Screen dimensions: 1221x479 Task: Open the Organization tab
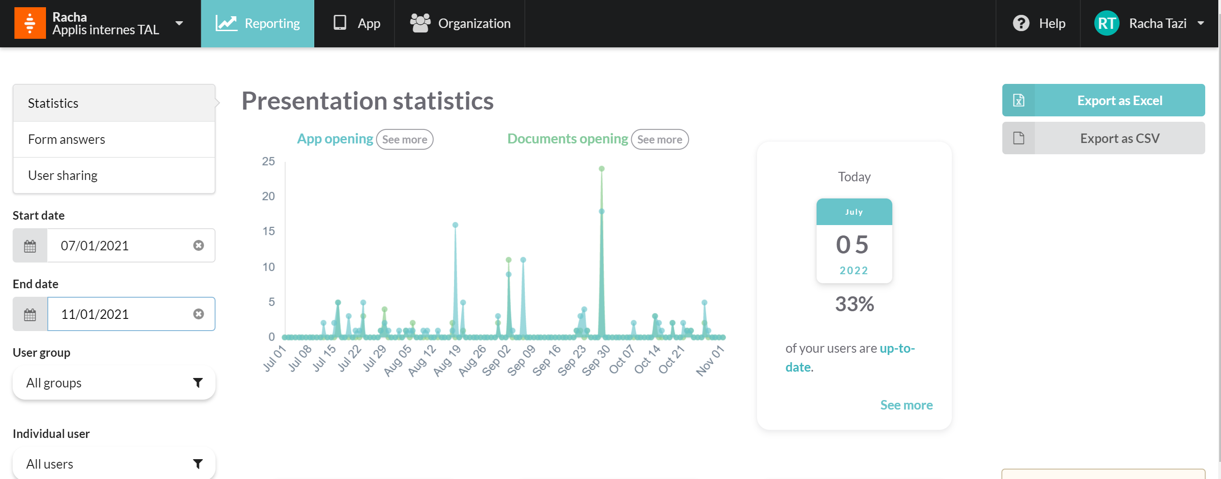pyautogui.click(x=460, y=23)
